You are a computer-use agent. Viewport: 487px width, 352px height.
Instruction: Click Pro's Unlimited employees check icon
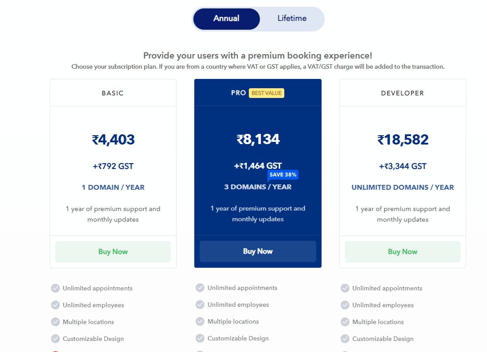point(200,305)
